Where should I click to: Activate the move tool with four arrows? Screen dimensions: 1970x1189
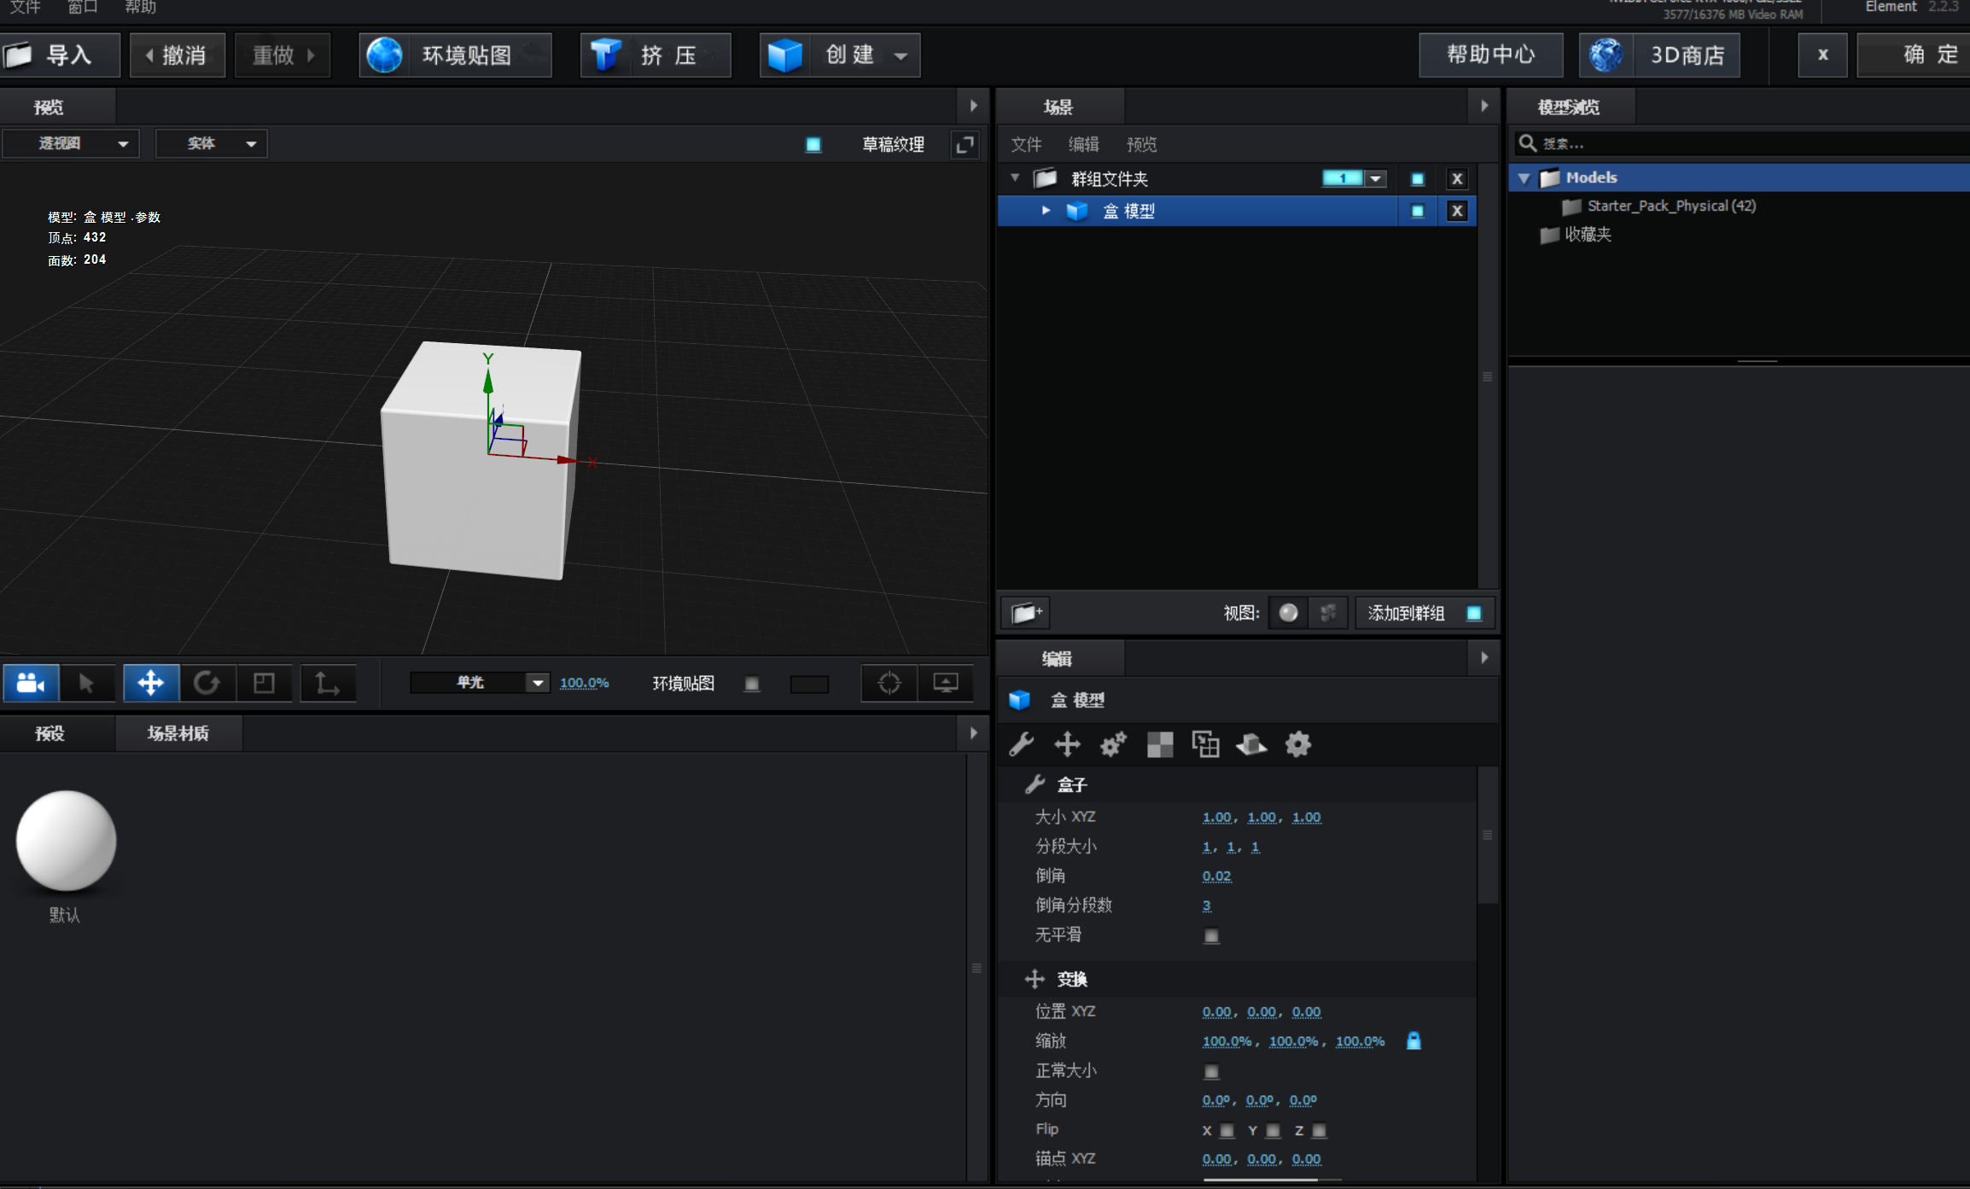pyautogui.click(x=151, y=683)
